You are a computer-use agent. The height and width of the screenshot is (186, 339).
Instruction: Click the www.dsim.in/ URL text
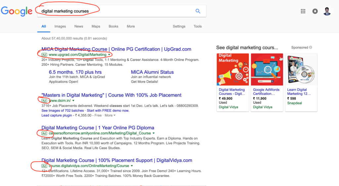60,101
